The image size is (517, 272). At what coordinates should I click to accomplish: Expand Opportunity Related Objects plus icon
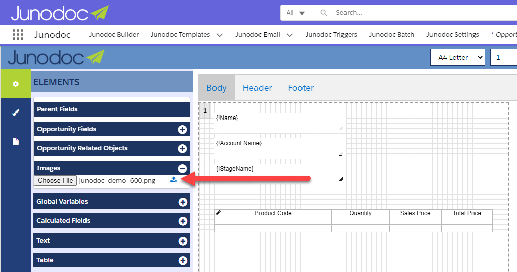(182, 149)
